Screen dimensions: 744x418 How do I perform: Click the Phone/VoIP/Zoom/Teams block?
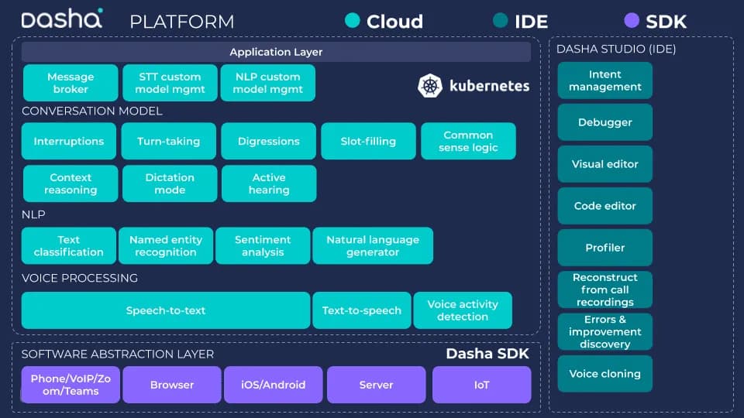(71, 385)
